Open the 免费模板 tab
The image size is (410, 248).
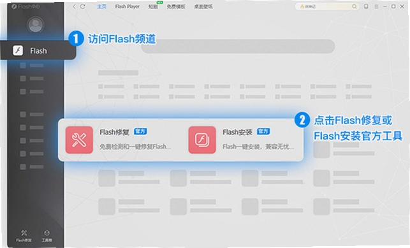pos(176,6)
